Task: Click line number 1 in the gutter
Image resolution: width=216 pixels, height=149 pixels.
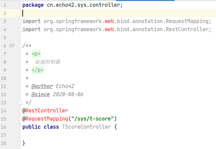Action: [x=5, y=5]
